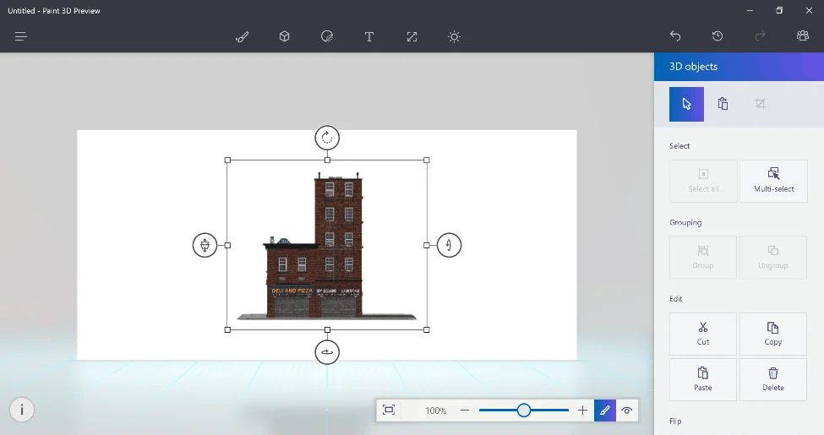The width and height of the screenshot is (824, 435).
Task: Toggle the 2D canvas brush view mode
Action: (605, 411)
